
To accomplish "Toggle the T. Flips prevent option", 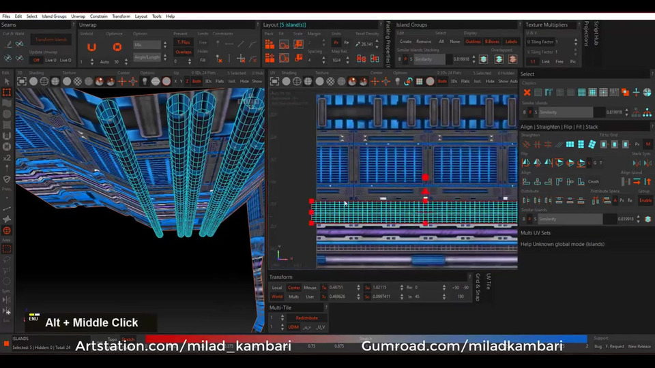I will pos(184,42).
